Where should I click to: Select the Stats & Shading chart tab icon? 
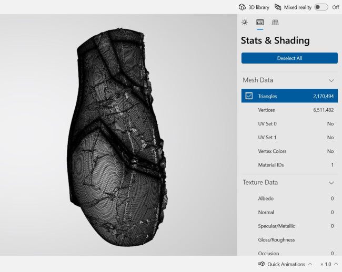[x=260, y=22]
